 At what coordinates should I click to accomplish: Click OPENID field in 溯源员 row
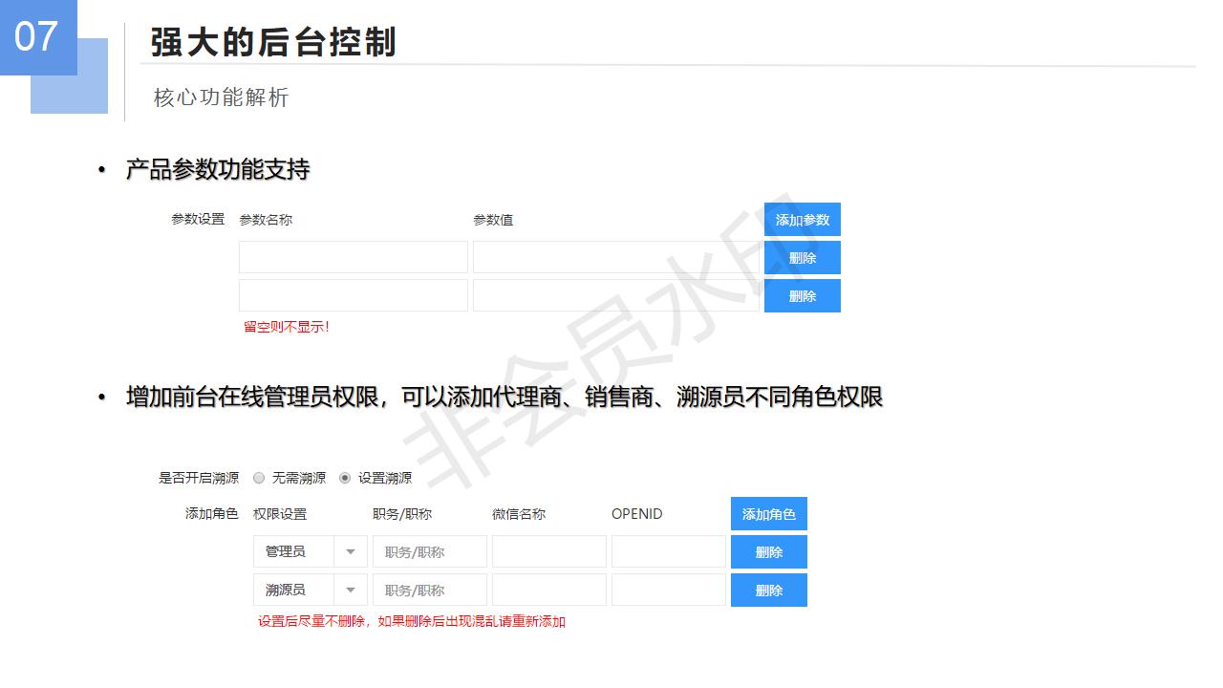(668, 590)
